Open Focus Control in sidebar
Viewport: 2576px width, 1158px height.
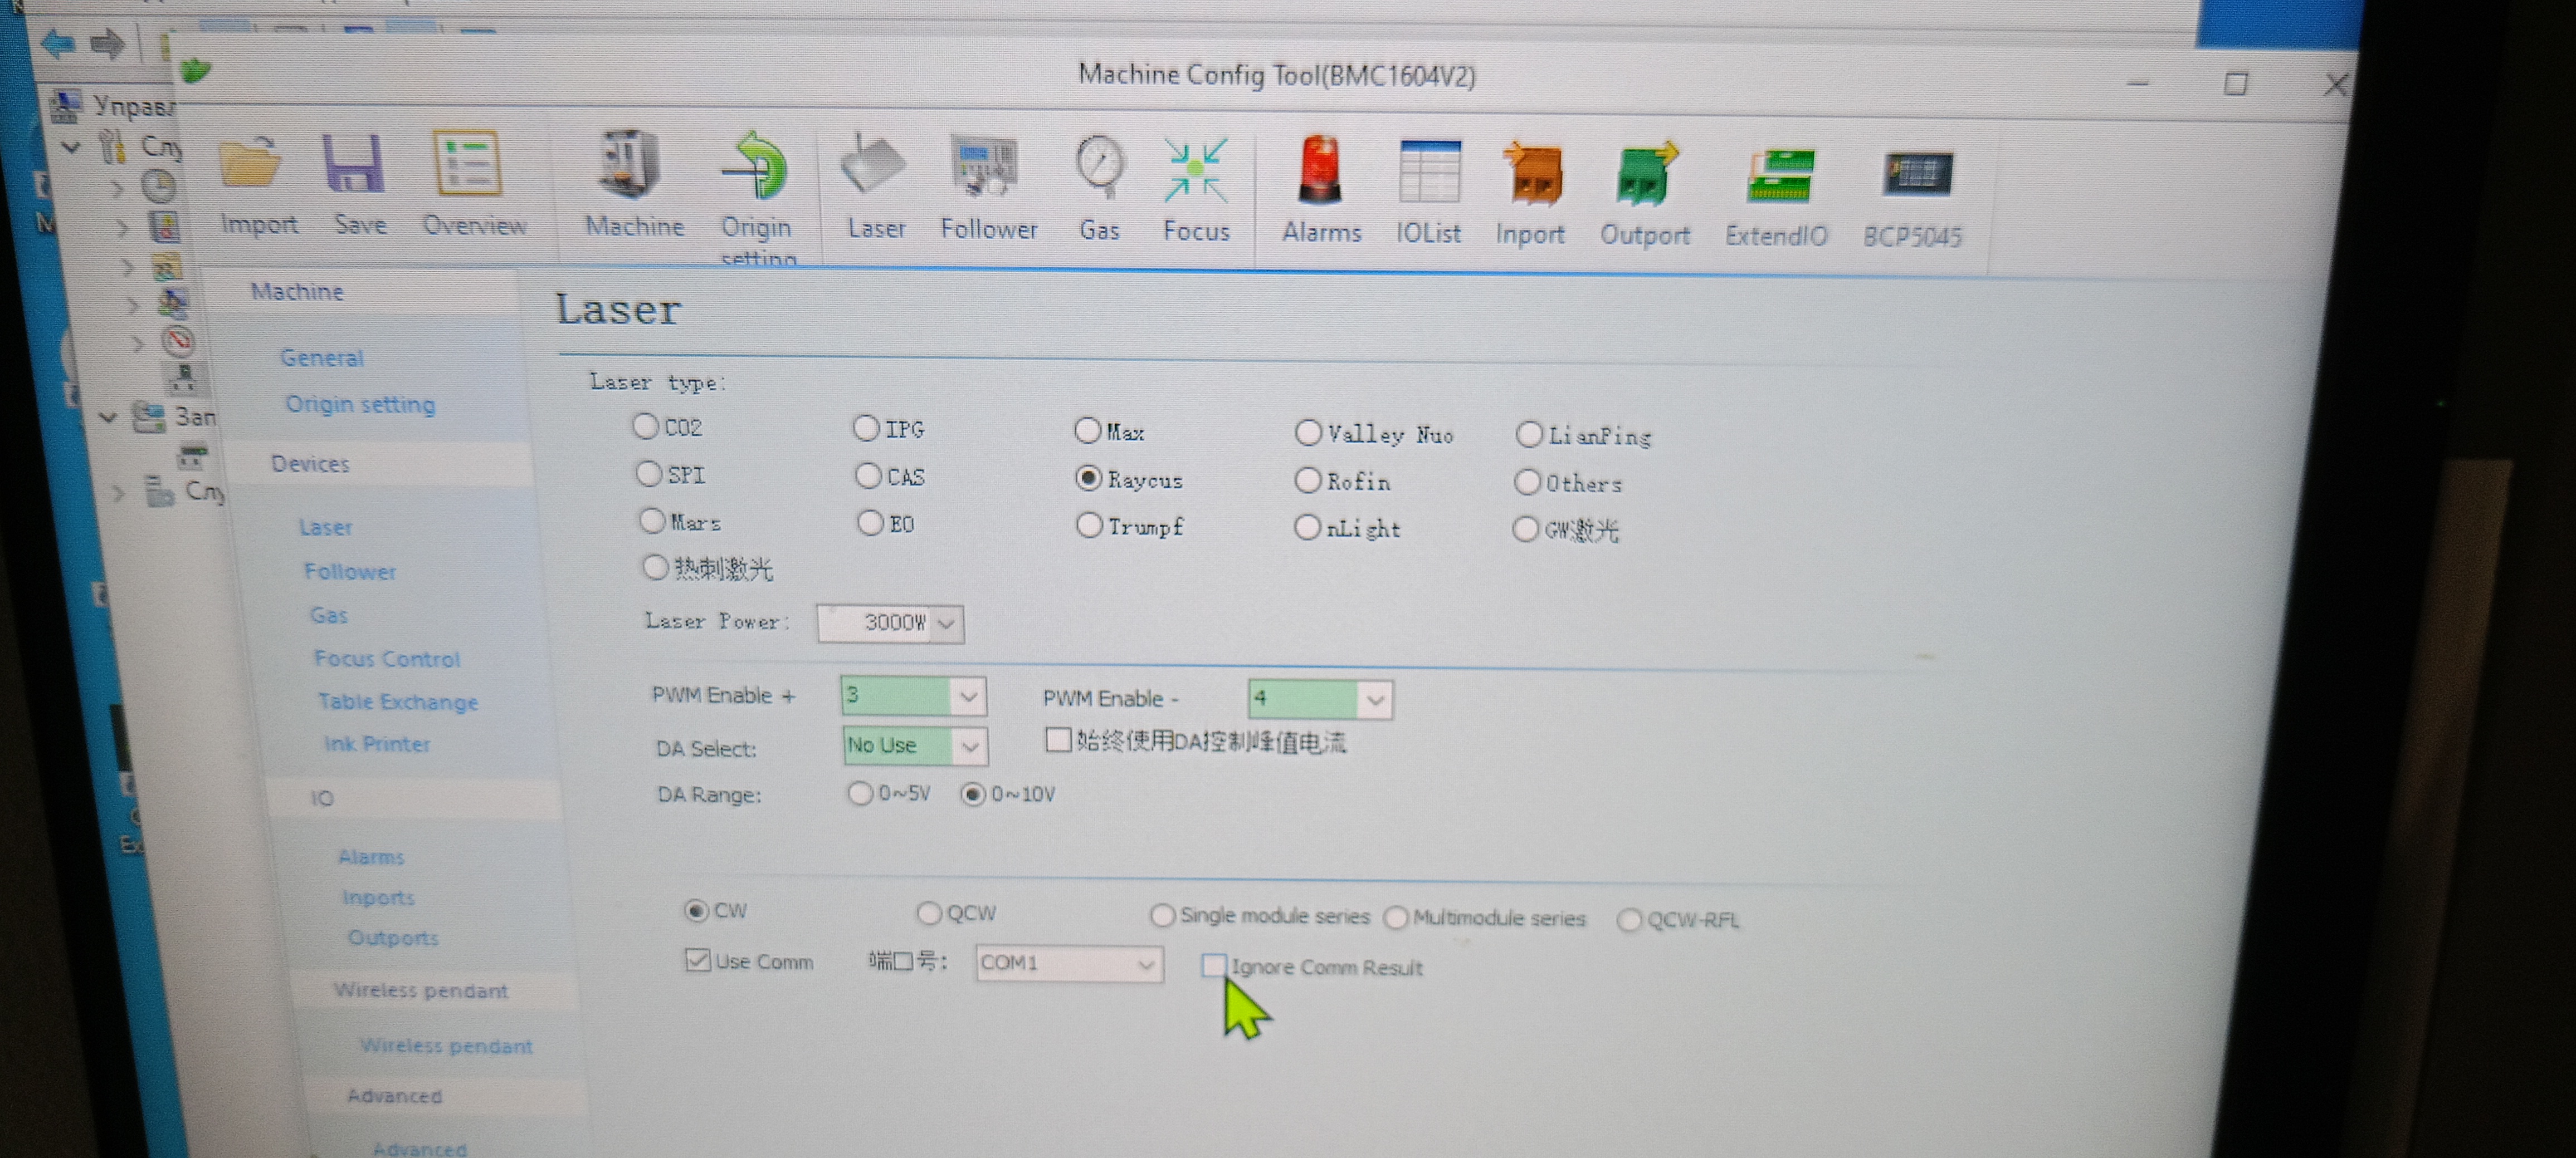point(386,659)
